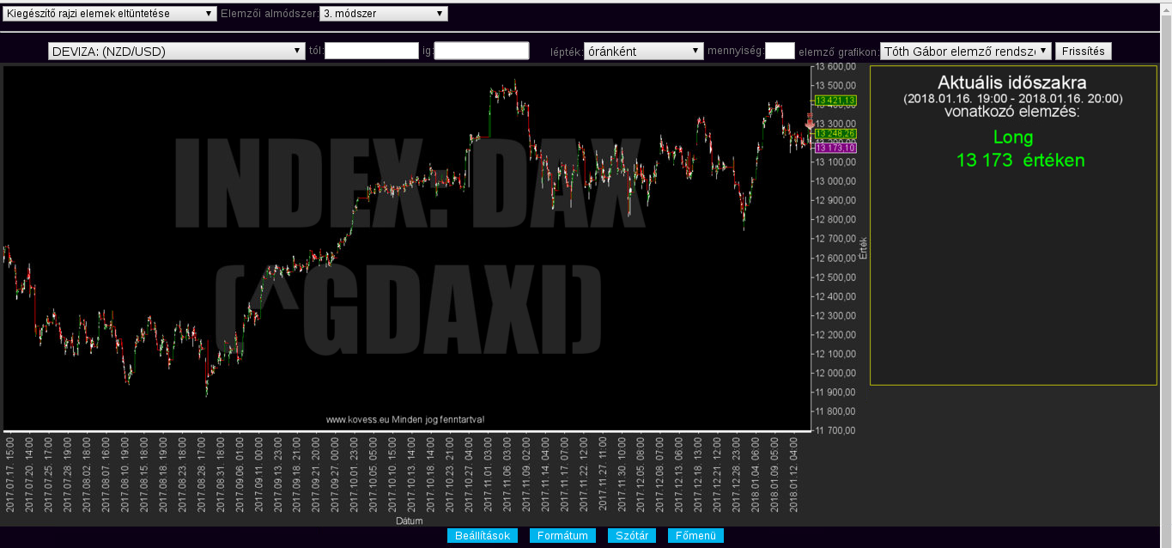The height and width of the screenshot is (548, 1172).
Task: Open the 'óránként' step interval dropdown
Action: (x=643, y=52)
